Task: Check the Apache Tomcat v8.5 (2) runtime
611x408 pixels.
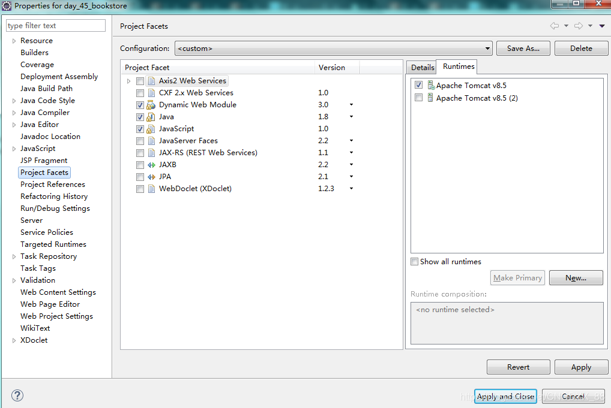Action: [x=418, y=97]
